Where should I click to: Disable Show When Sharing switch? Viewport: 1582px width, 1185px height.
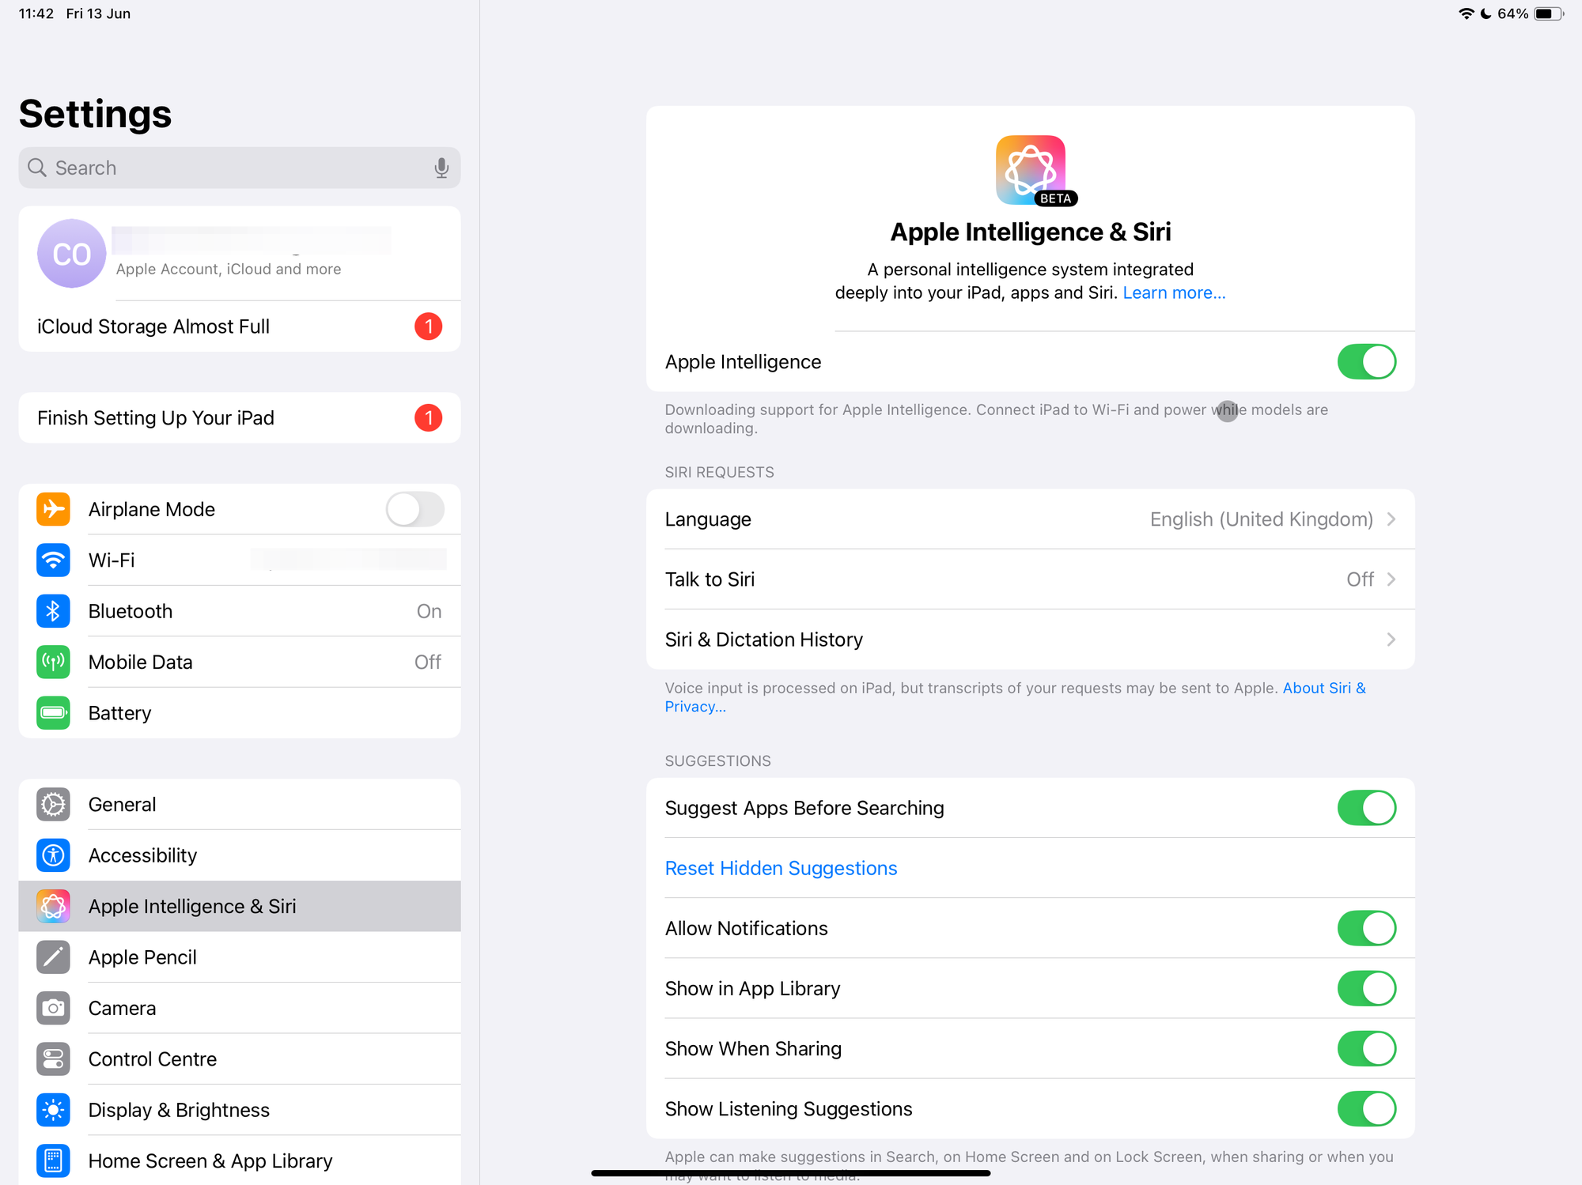[1366, 1049]
